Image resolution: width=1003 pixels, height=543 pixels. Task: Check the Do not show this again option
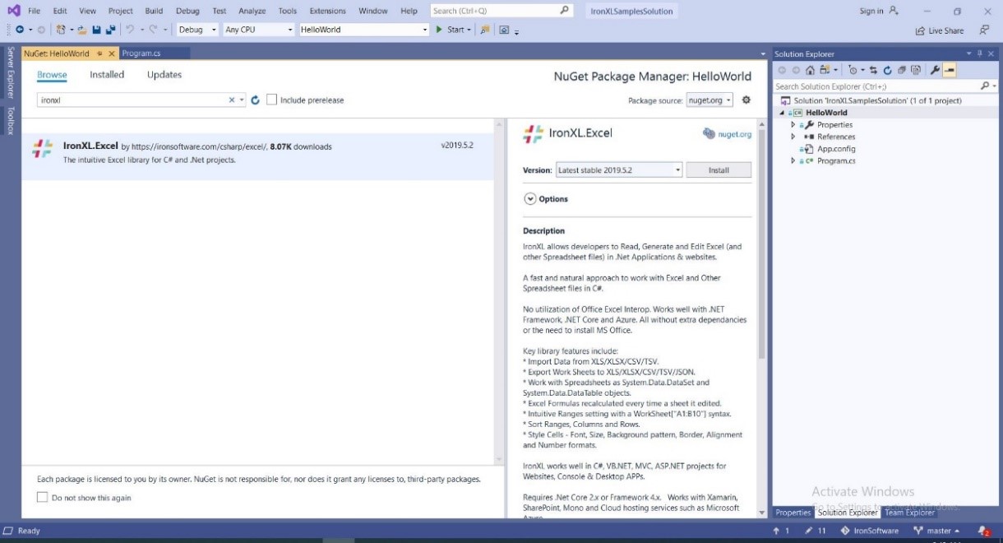(42, 497)
